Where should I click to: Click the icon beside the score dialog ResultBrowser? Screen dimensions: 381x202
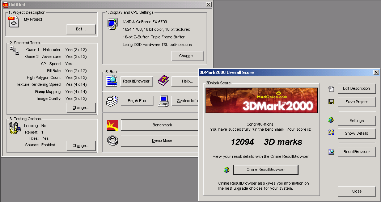click(331, 152)
